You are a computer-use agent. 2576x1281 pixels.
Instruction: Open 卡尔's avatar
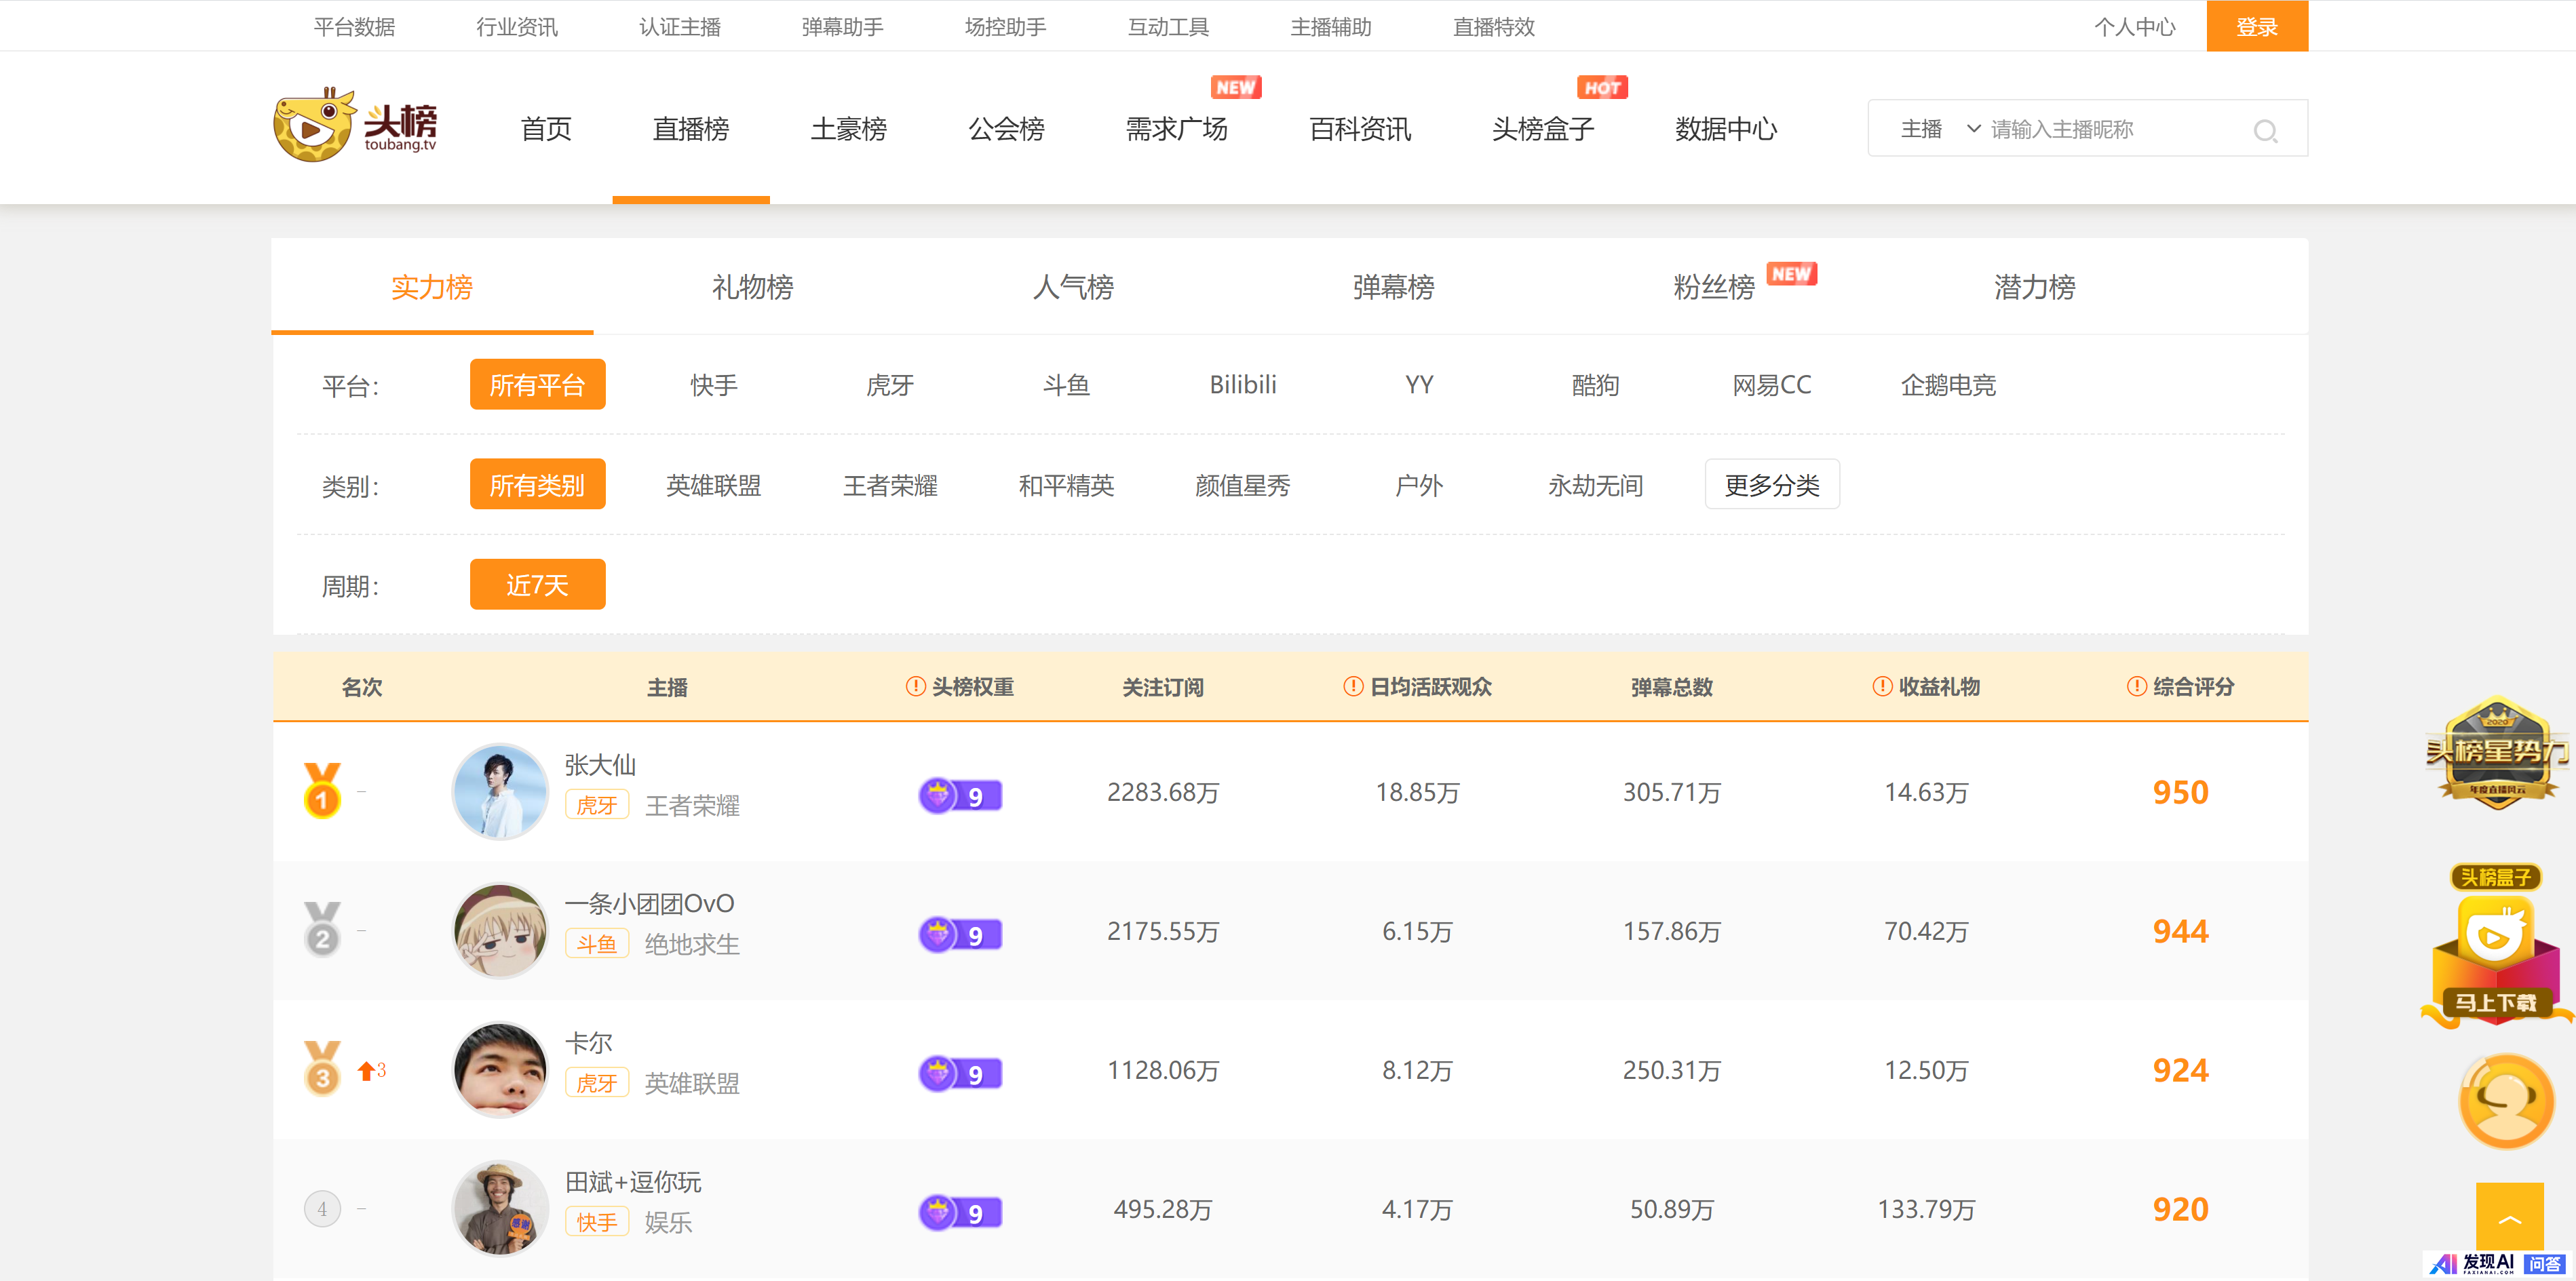(x=500, y=1069)
